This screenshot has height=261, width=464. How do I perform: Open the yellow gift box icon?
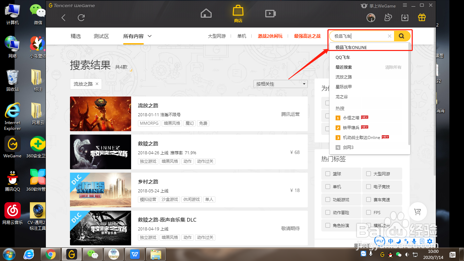click(x=422, y=17)
